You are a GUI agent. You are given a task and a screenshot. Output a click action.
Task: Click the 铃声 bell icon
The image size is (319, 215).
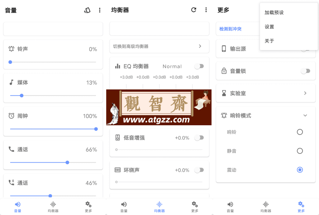(12, 49)
